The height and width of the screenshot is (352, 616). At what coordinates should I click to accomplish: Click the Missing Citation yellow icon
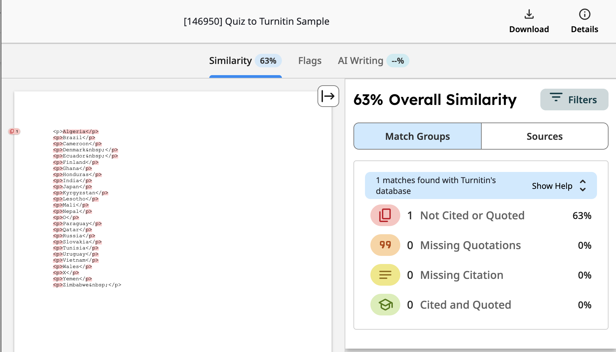(x=385, y=275)
